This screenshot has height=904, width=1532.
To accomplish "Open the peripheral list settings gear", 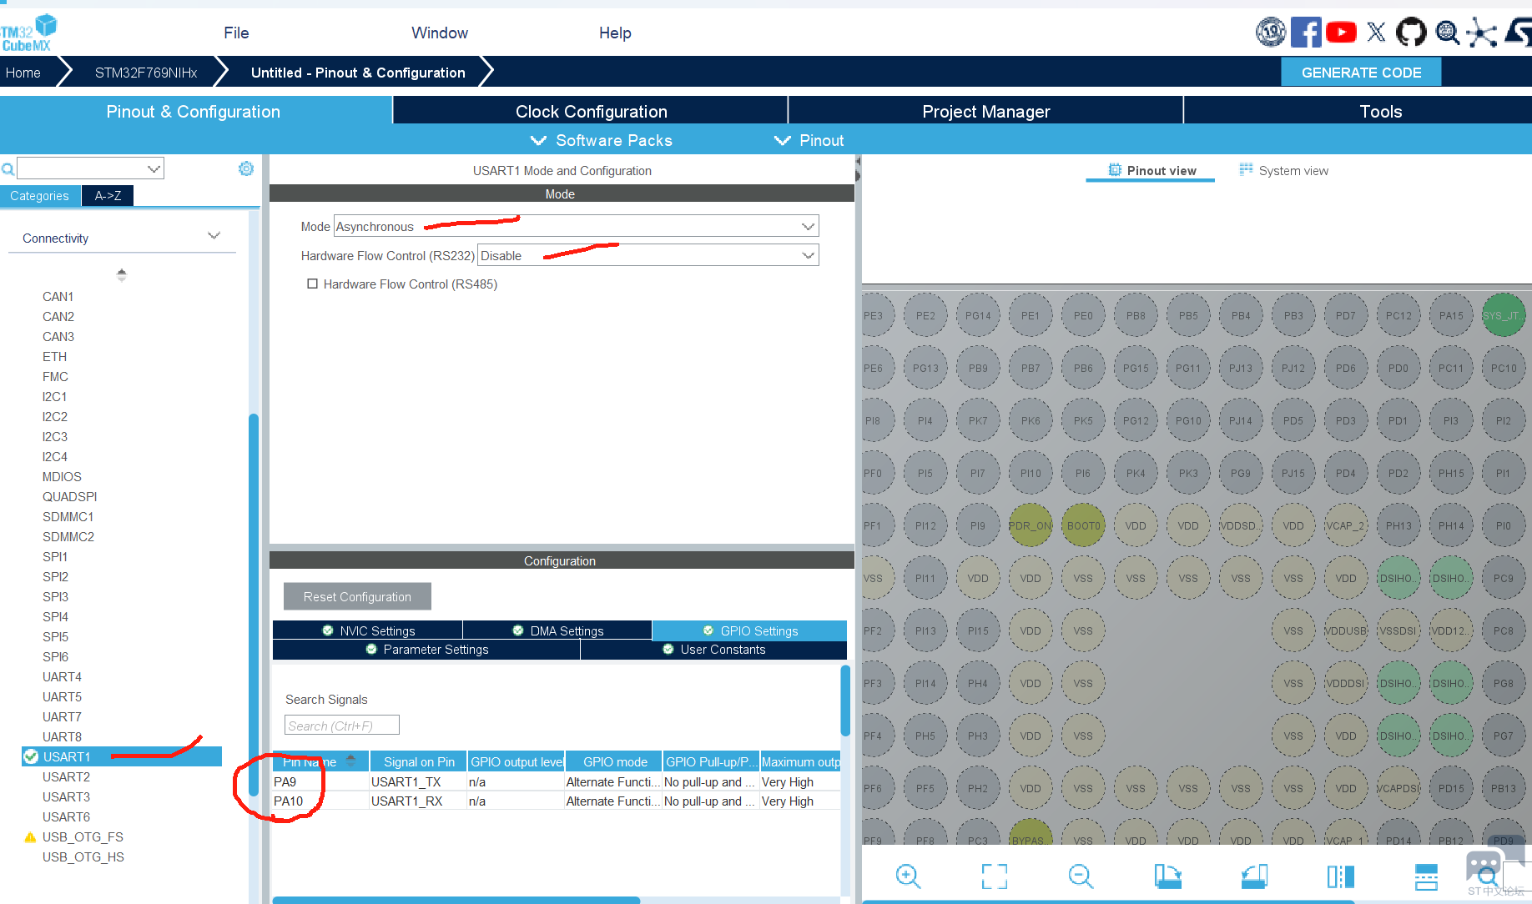I will [246, 168].
